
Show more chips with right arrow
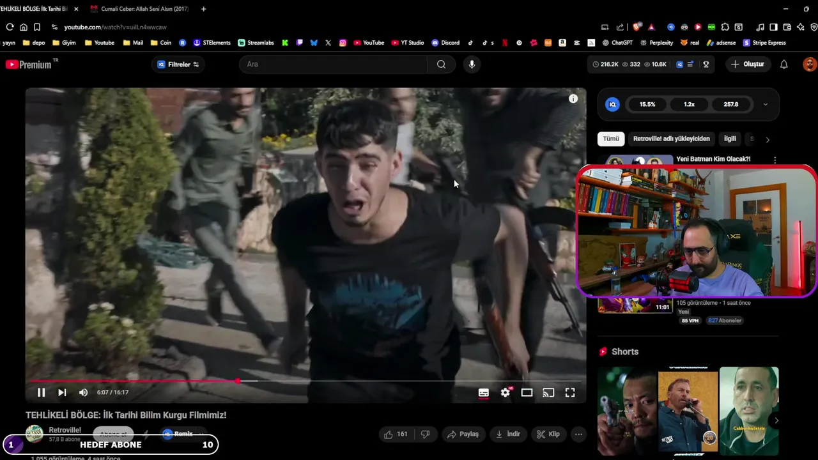point(768,139)
